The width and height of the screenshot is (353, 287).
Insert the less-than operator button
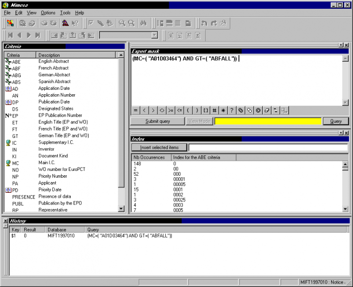[x=144, y=110]
